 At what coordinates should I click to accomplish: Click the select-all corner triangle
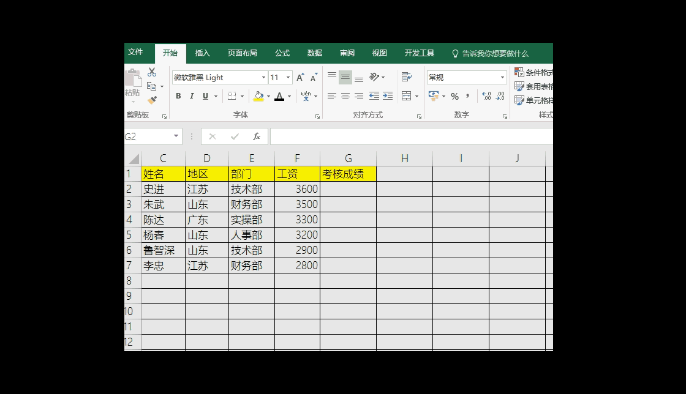coord(133,158)
